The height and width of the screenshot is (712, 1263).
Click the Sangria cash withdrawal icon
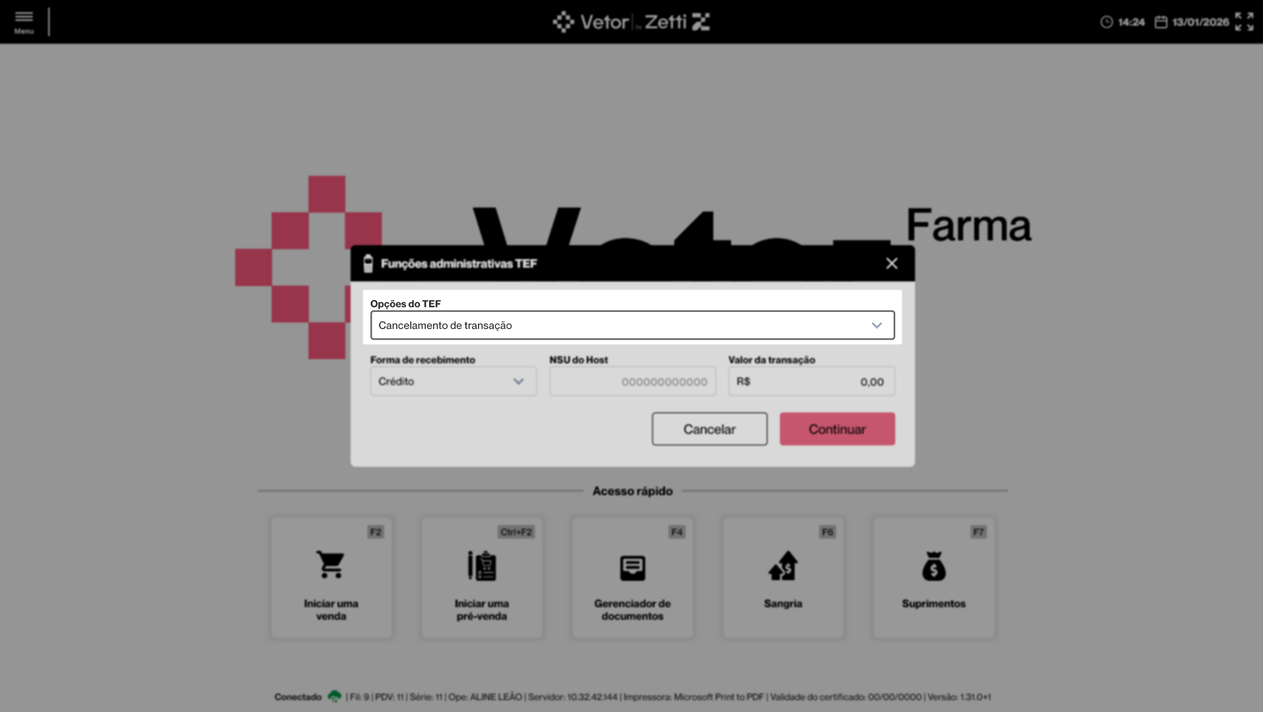(783, 566)
